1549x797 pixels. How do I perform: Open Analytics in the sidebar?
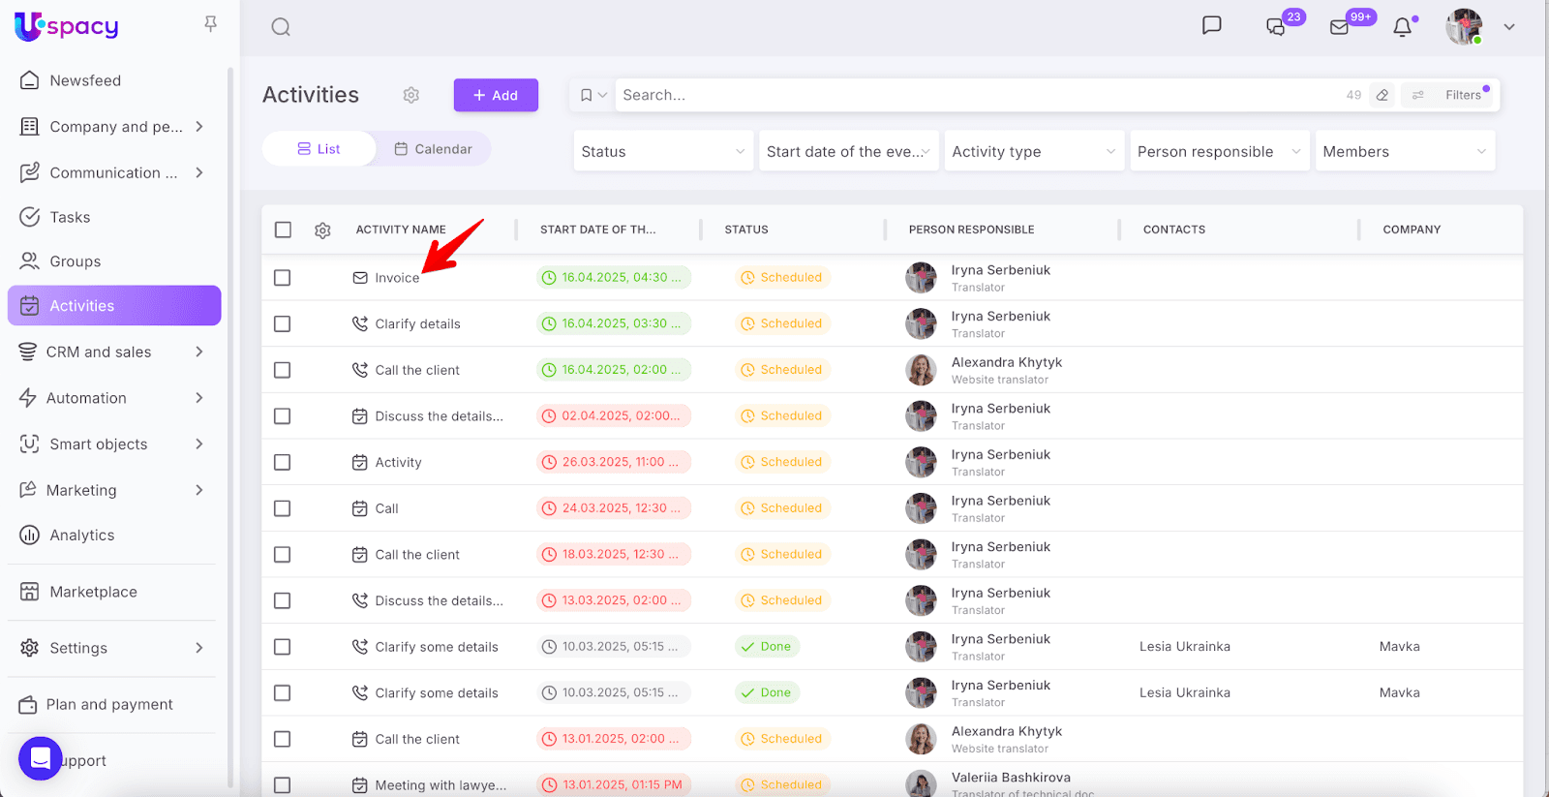pyautogui.click(x=82, y=536)
